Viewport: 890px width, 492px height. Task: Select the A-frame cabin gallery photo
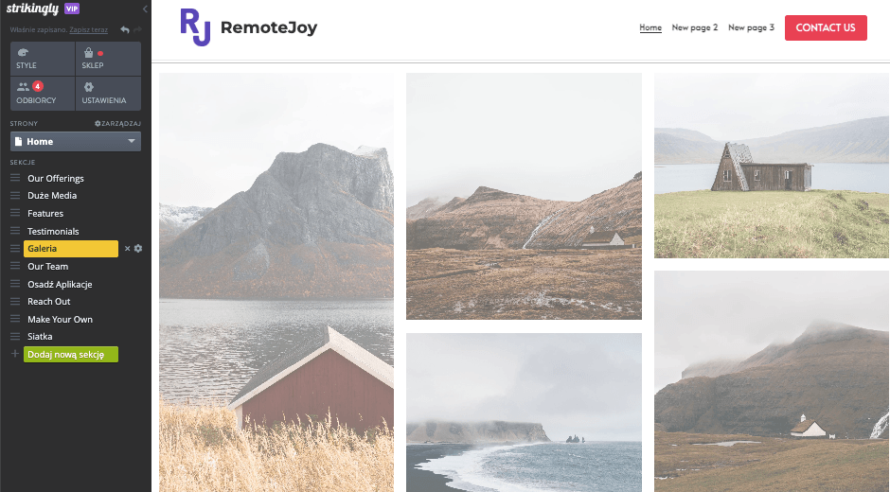772,166
